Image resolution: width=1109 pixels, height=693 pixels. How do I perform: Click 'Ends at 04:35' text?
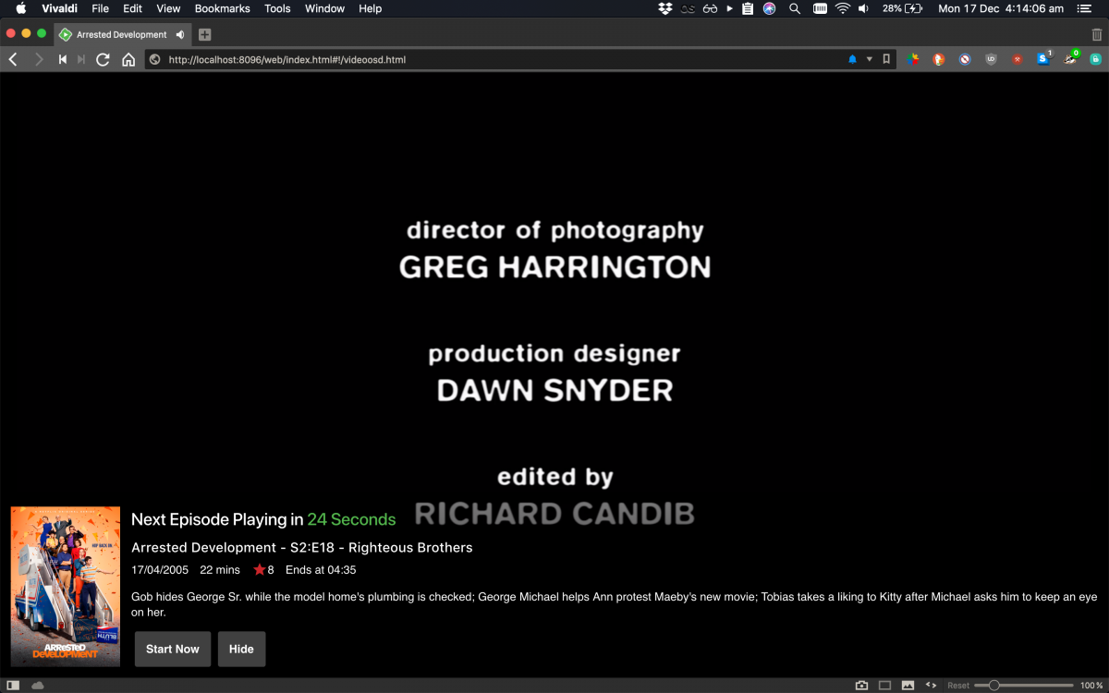point(321,570)
